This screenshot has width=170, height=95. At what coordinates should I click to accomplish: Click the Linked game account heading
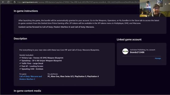[x=129, y=40]
